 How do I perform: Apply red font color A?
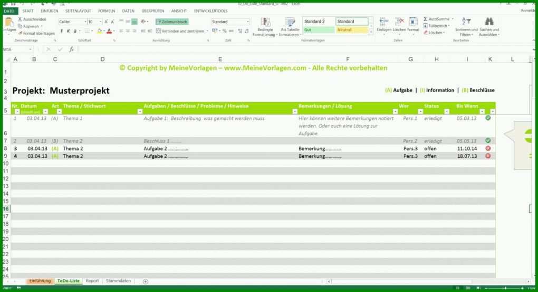click(x=109, y=31)
